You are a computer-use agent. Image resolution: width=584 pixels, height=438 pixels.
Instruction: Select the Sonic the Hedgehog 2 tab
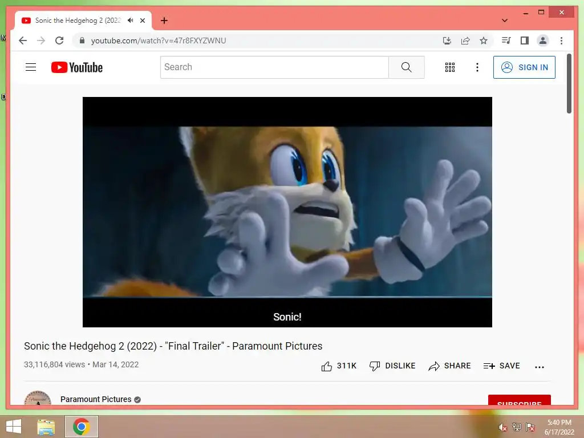tap(83, 21)
